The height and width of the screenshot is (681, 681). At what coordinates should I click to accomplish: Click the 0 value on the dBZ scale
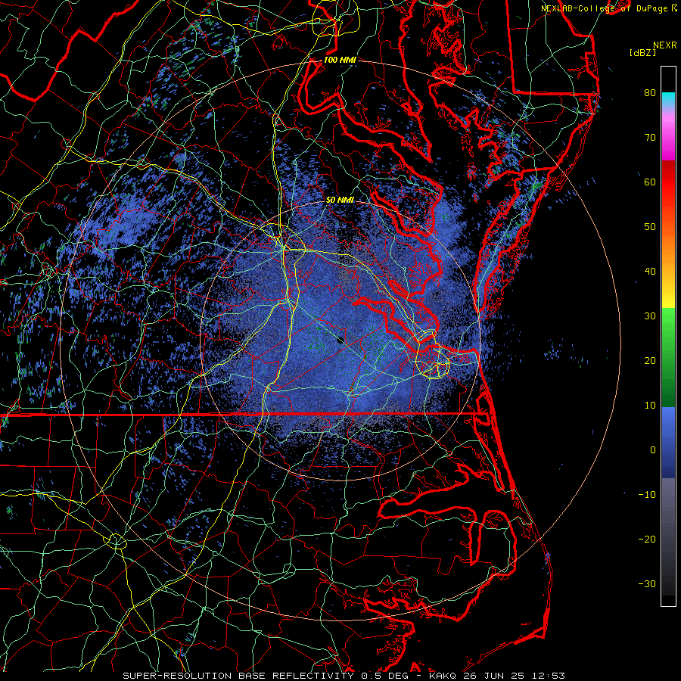click(x=653, y=450)
